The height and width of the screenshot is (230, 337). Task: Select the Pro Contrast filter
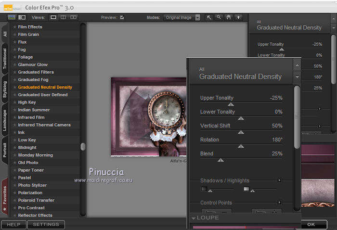pos(32,208)
